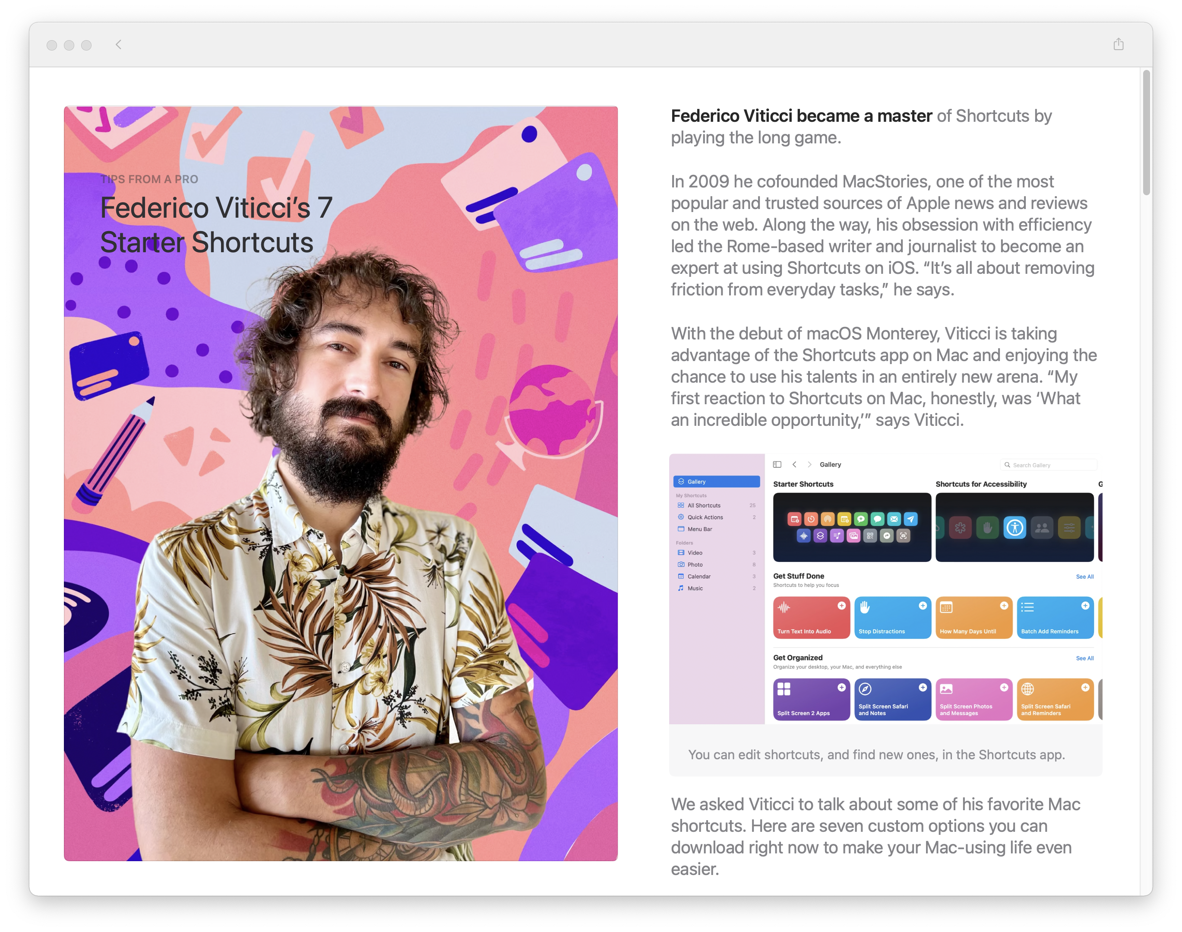Add Split Screen Photos and Messages via plus
This screenshot has height=932, width=1182.
[1004, 688]
